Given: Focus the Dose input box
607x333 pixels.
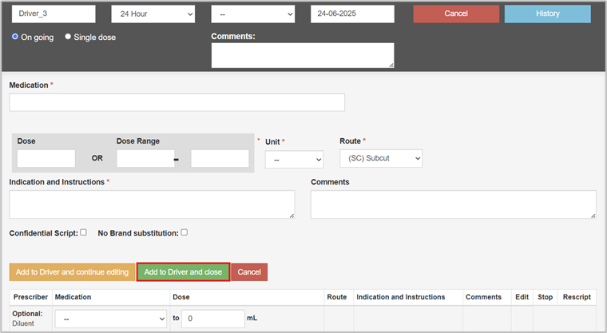Looking at the screenshot, I should 46,158.
